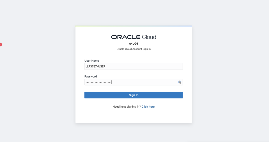Screen dimensions: 269x142
Task: Click the word Cloud in the logo
Action: click(x=149, y=37)
